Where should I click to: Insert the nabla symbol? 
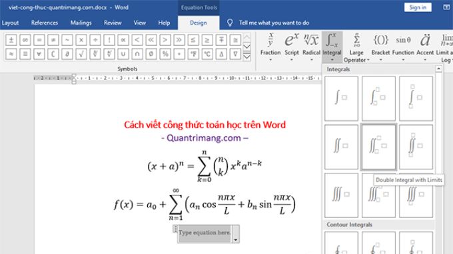235,54
